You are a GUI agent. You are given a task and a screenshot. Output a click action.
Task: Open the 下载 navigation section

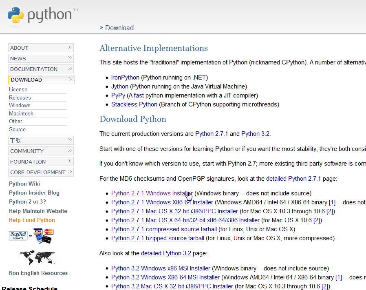tap(41, 140)
